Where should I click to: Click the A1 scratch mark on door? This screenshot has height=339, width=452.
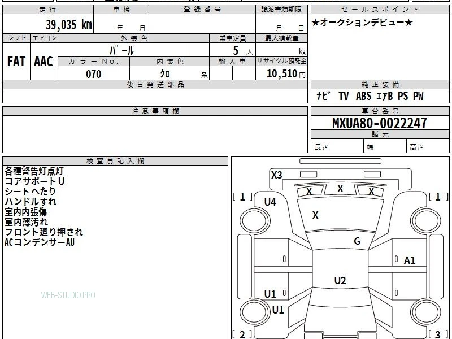coord(410,260)
